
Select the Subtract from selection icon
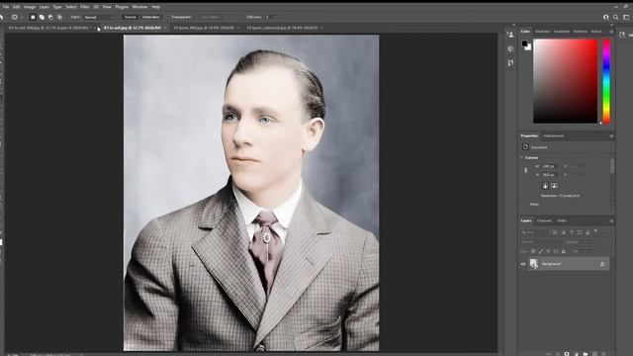point(50,18)
